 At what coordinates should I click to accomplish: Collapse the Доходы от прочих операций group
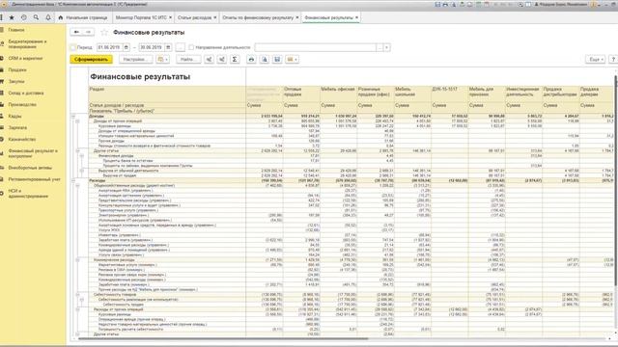pyautogui.click(x=77, y=121)
